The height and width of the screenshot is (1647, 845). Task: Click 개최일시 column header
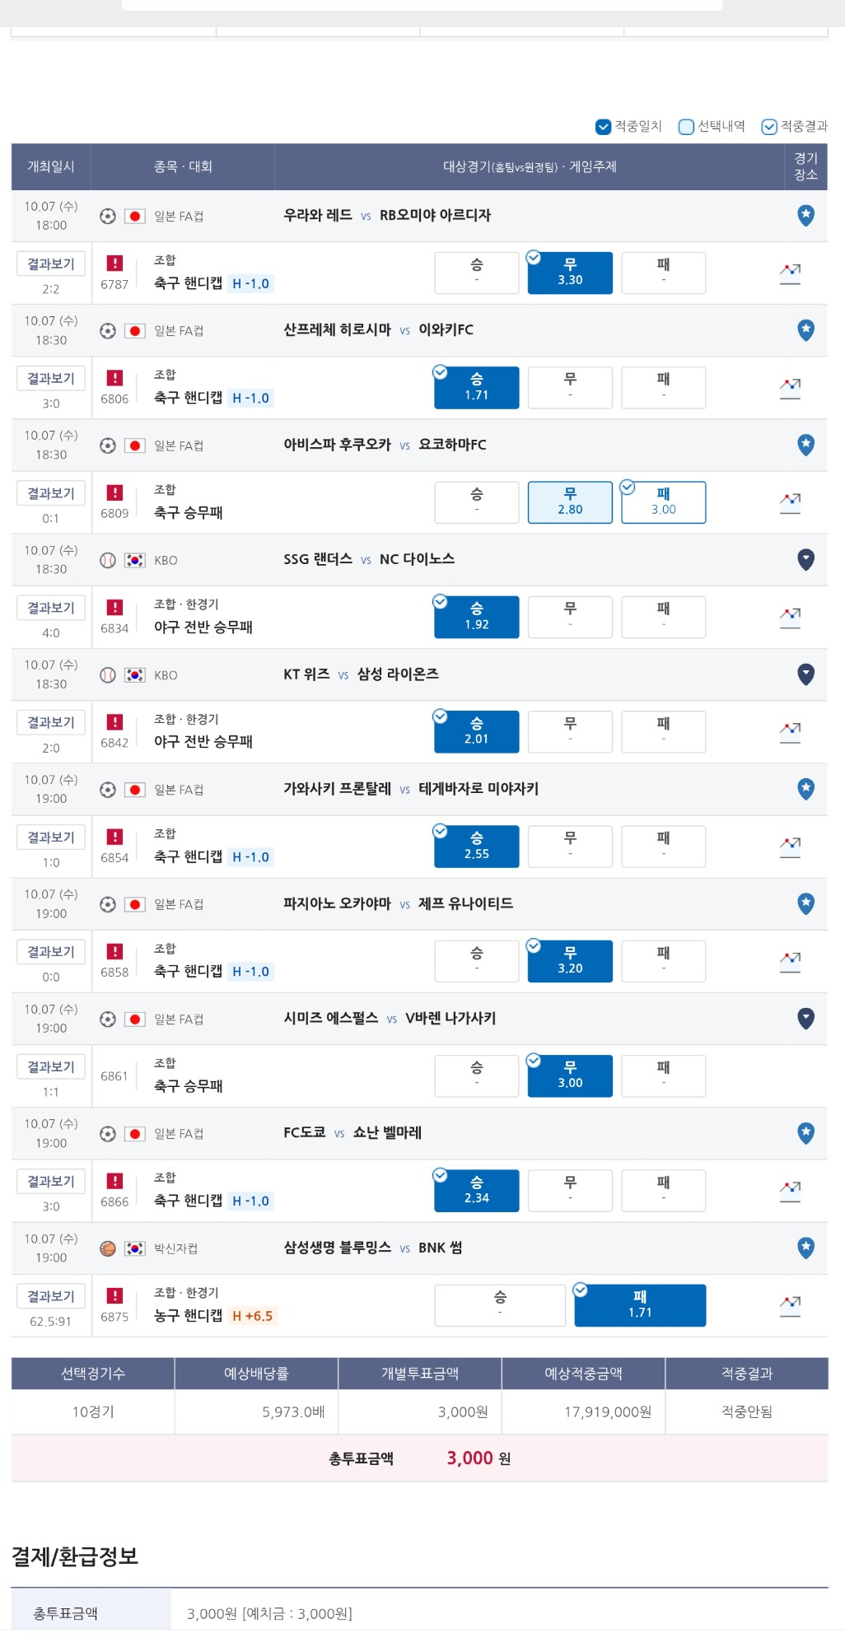tap(51, 166)
